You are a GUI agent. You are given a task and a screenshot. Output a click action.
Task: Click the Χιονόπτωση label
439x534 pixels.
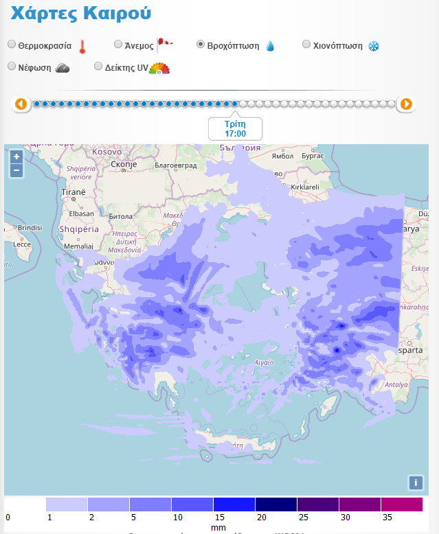[x=338, y=46]
